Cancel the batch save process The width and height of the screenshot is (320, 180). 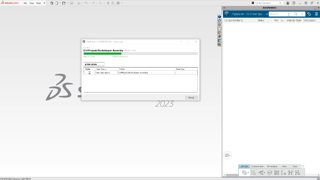(x=191, y=98)
